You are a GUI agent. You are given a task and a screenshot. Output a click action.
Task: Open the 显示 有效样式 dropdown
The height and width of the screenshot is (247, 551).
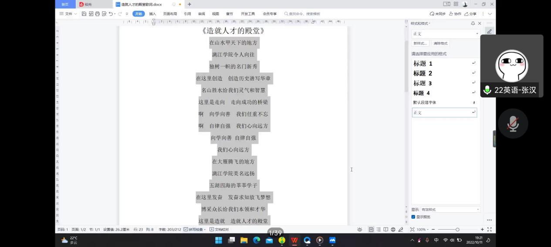[x=450, y=210]
